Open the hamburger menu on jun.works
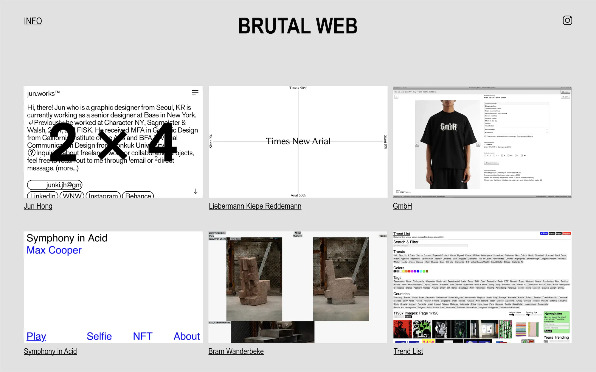 pyautogui.click(x=195, y=93)
